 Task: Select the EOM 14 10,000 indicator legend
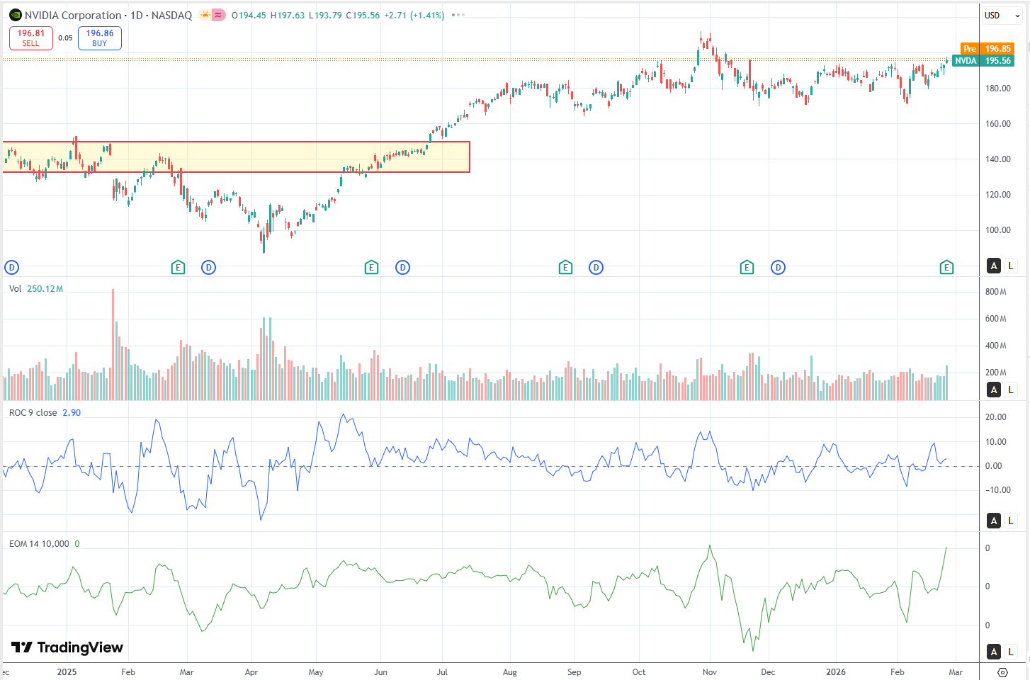click(39, 543)
